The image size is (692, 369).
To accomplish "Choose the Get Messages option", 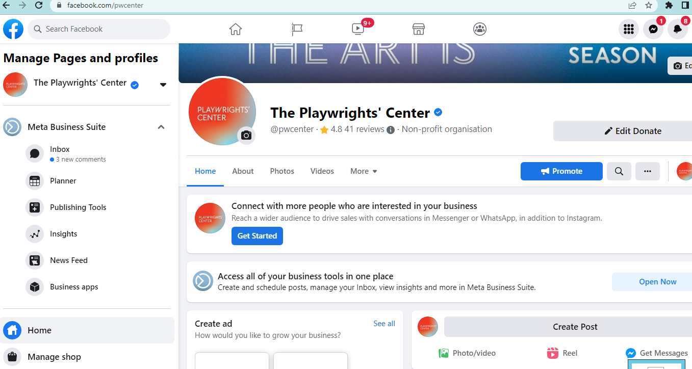I will click(x=657, y=353).
